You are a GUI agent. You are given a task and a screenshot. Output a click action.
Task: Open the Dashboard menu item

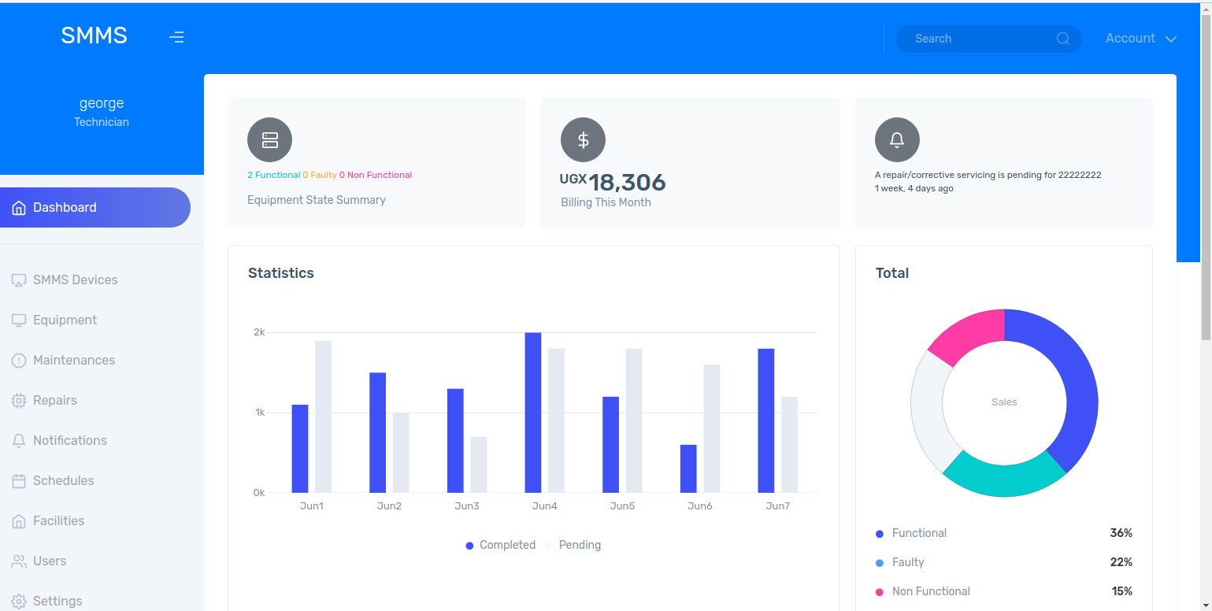coord(95,207)
